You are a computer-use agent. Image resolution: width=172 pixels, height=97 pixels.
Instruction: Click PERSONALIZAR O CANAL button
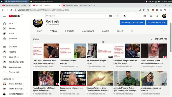[x=132, y=23]
